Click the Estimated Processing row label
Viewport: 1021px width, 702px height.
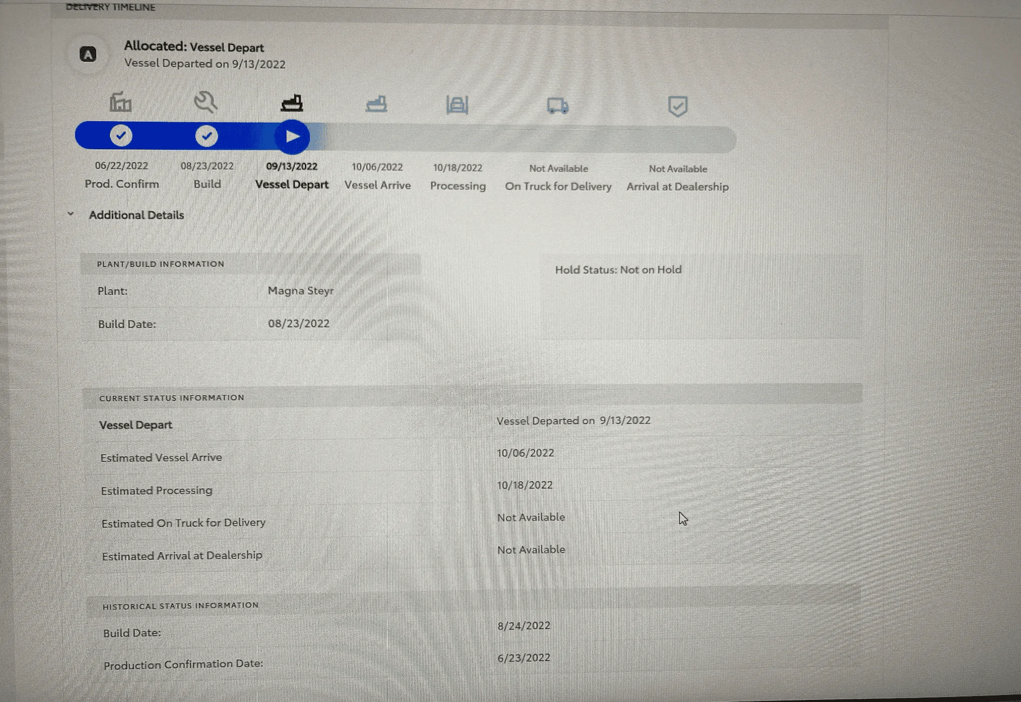(157, 491)
